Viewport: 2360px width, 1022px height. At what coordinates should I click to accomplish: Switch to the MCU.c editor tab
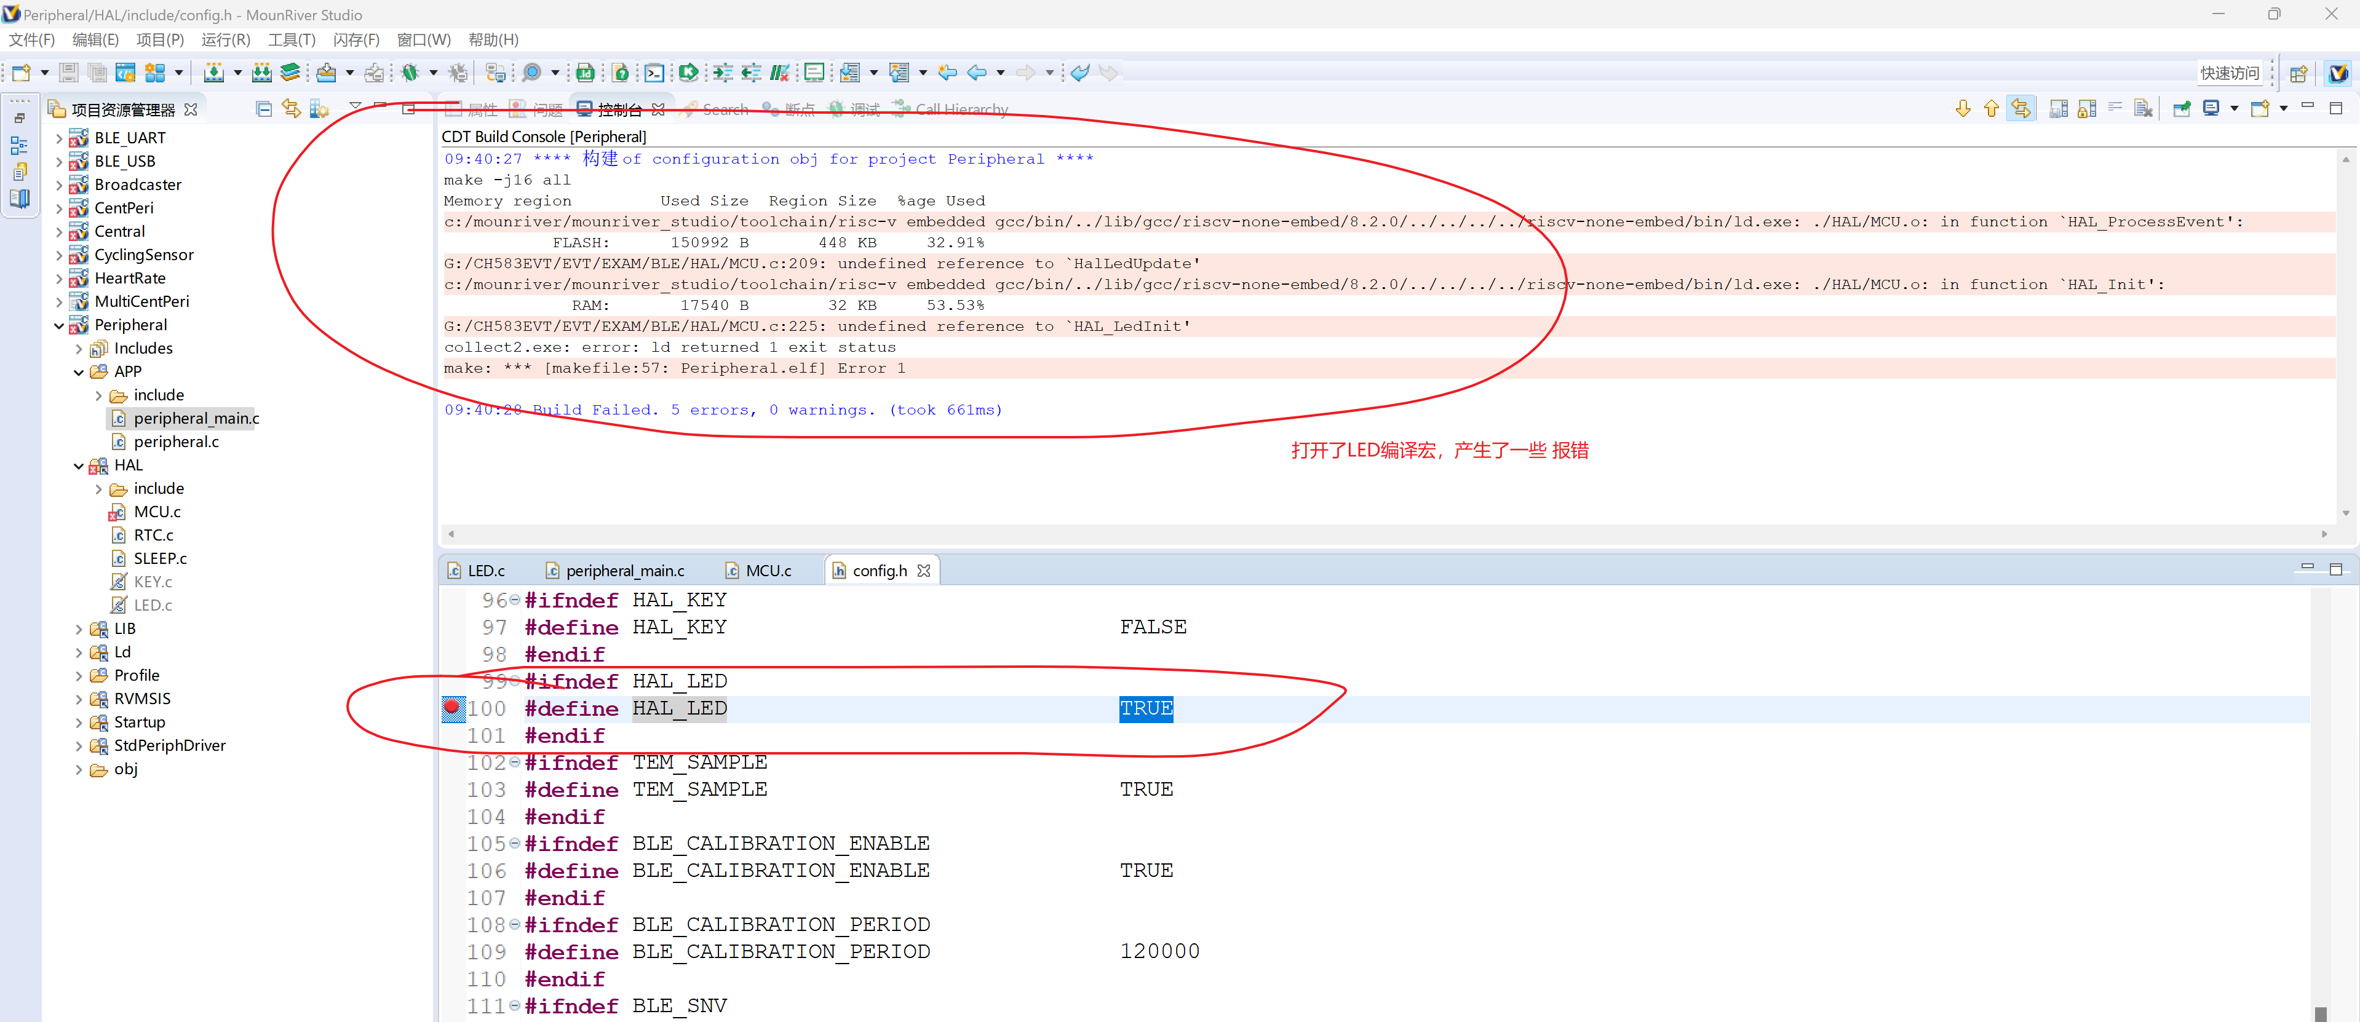[x=758, y=571]
